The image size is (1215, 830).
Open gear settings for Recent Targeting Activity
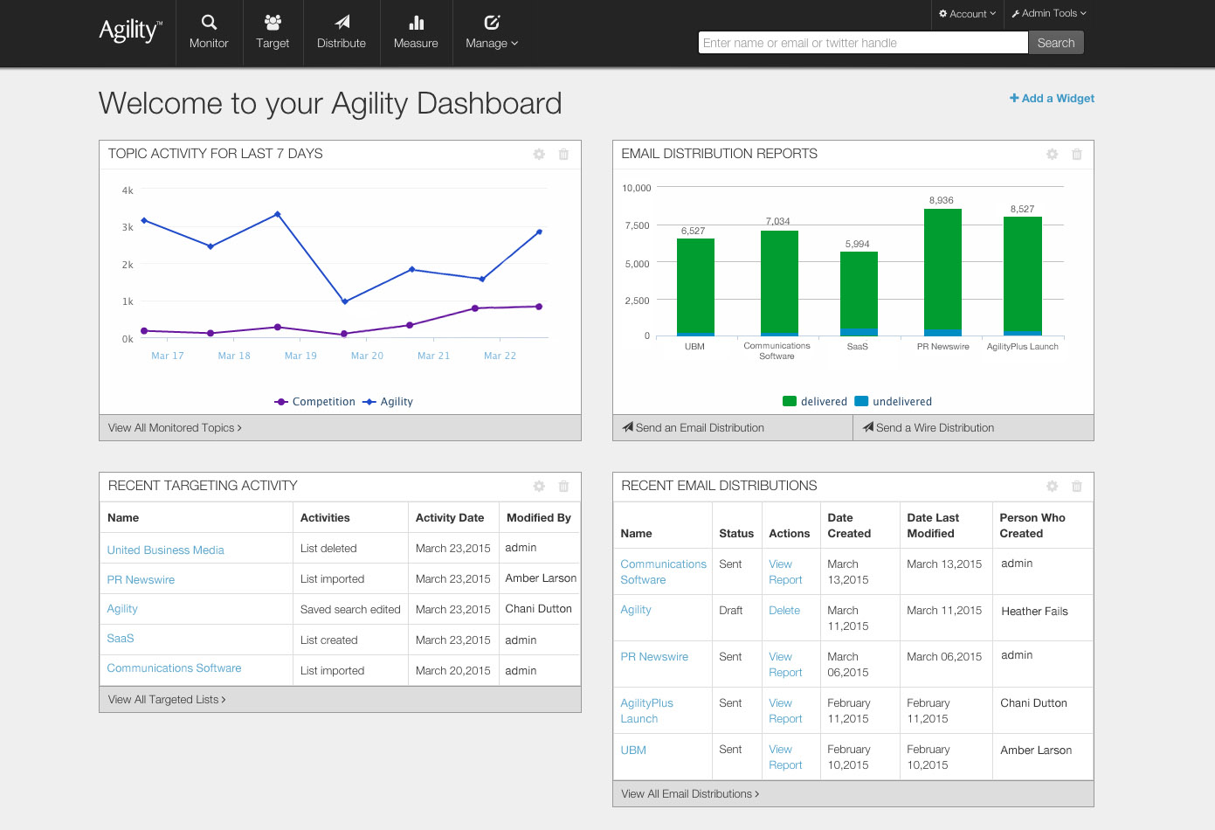click(x=539, y=487)
